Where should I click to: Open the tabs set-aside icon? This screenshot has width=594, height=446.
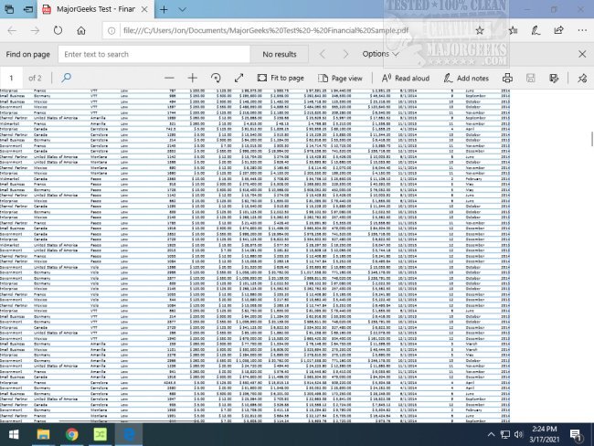point(9,9)
